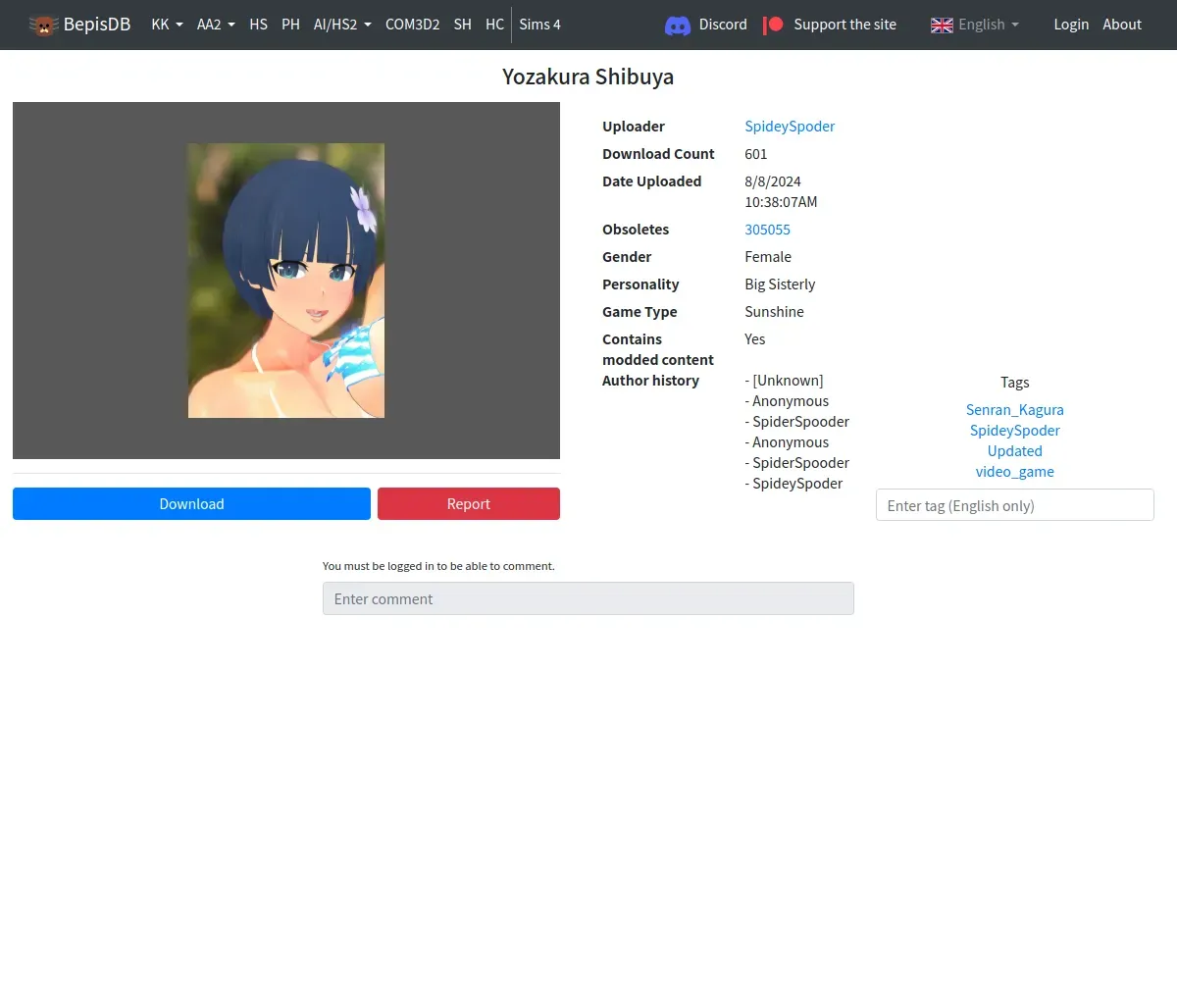The image size is (1177, 981).
Task: Click the download count 601 value
Action: pyautogui.click(x=756, y=153)
